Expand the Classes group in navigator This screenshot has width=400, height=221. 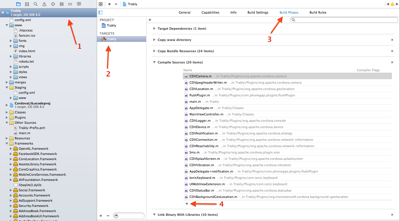[x=7, y=112]
